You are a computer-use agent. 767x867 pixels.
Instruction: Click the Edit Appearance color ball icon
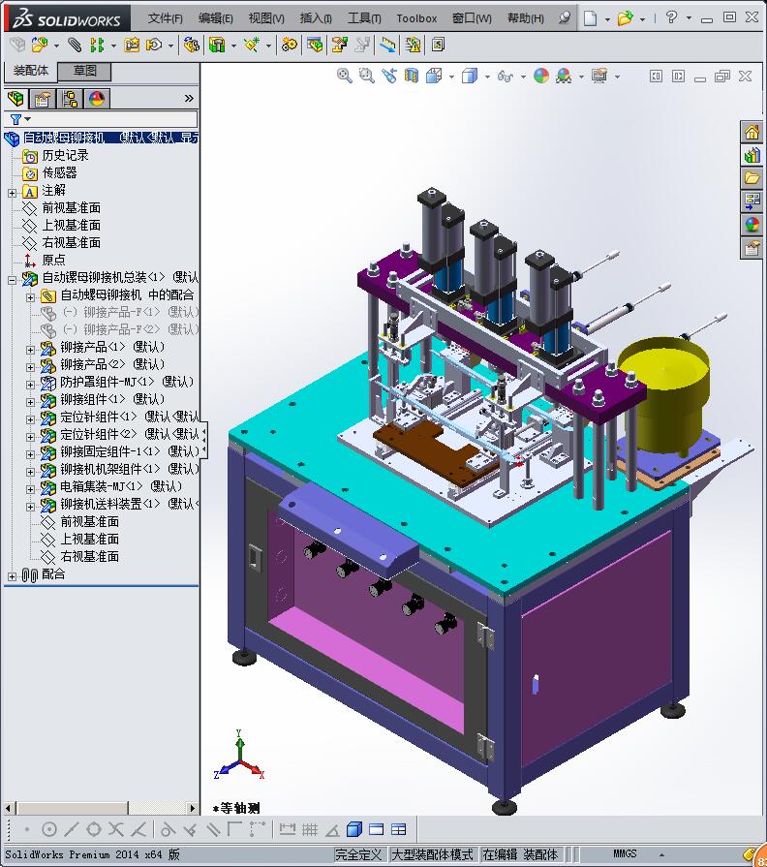[x=541, y=76]
